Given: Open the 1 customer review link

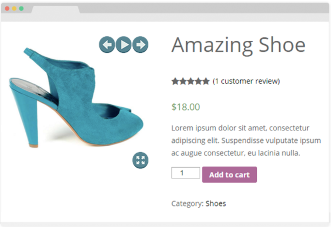Looking at the screenshot, I should pyautogui.click(x=246, y=81).
